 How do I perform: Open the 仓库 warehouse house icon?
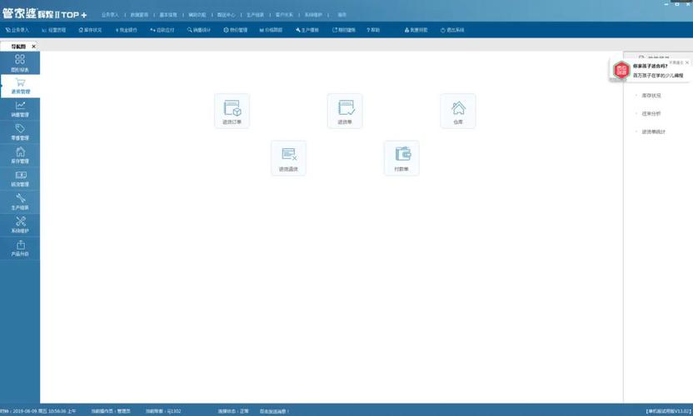click(458, 111)
